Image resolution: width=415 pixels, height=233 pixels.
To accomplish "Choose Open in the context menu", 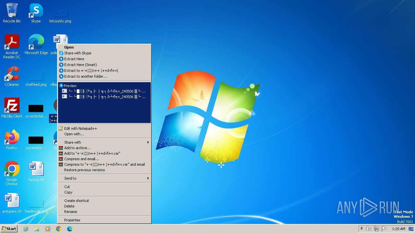I will pyautogui.click(x=104, y=47).
